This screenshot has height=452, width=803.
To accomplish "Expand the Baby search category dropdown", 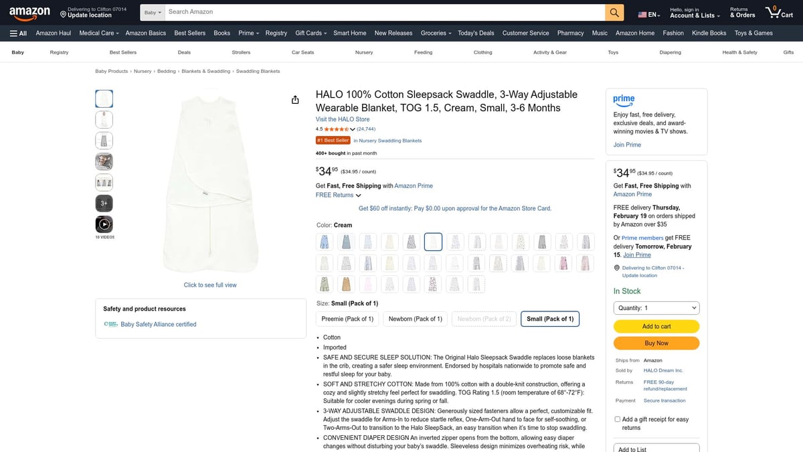I will pos(153,12).
